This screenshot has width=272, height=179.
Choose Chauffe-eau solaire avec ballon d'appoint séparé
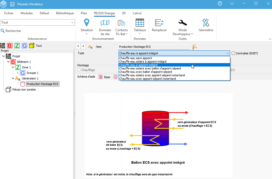tap(174, 68)
